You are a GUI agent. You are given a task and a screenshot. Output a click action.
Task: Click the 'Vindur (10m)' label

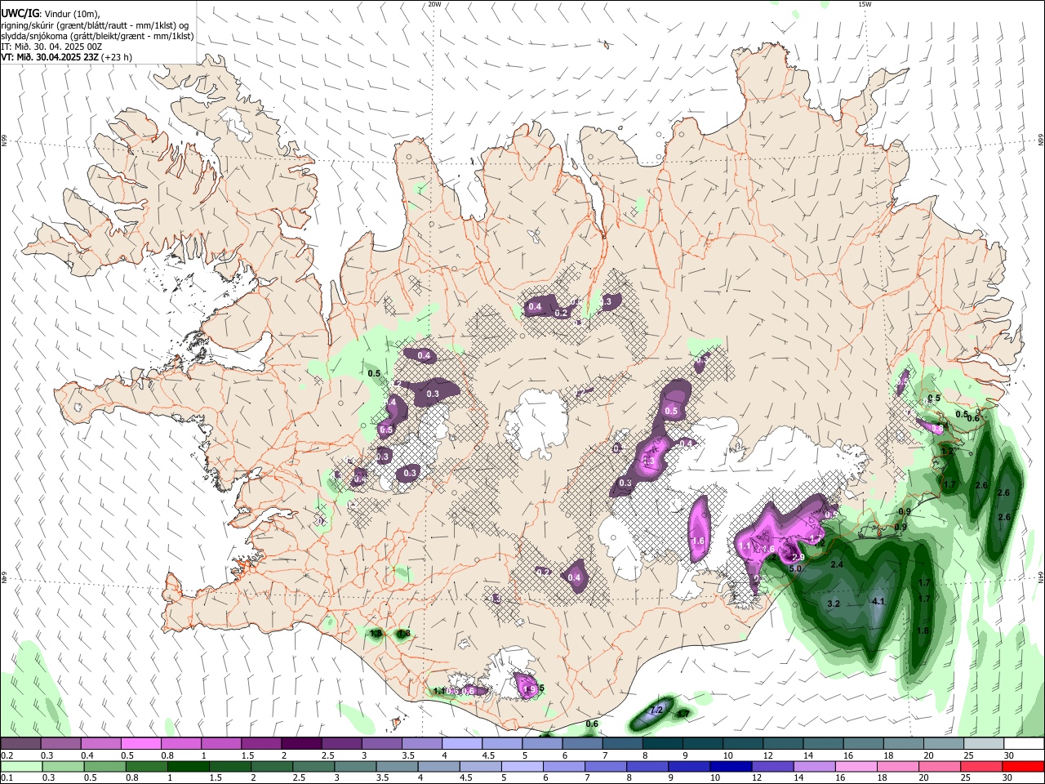tap(70, 14)
